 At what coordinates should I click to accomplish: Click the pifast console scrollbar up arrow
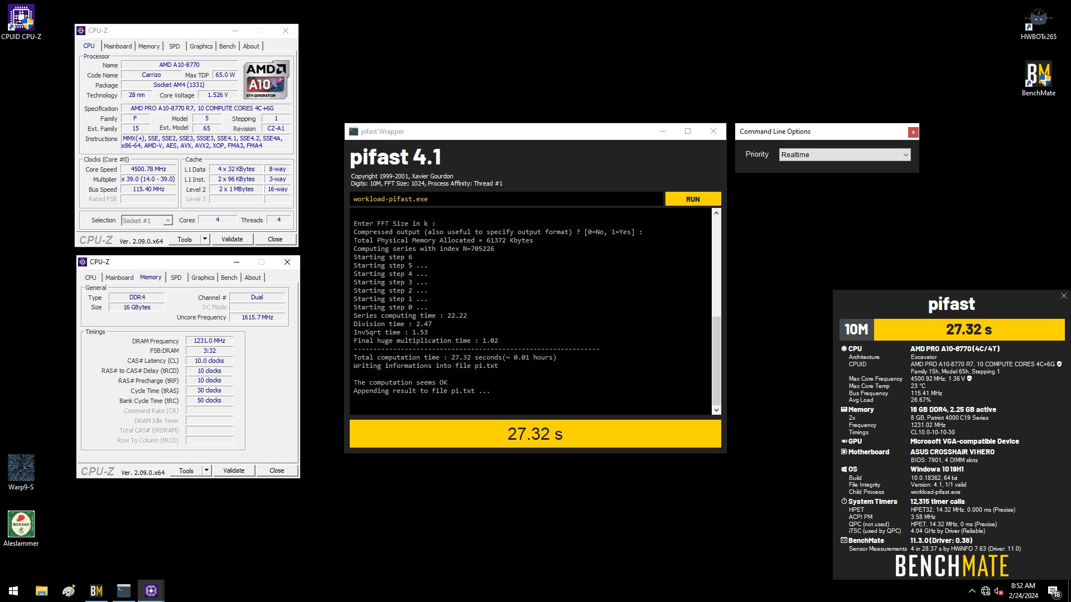click(x=716, y=213)
